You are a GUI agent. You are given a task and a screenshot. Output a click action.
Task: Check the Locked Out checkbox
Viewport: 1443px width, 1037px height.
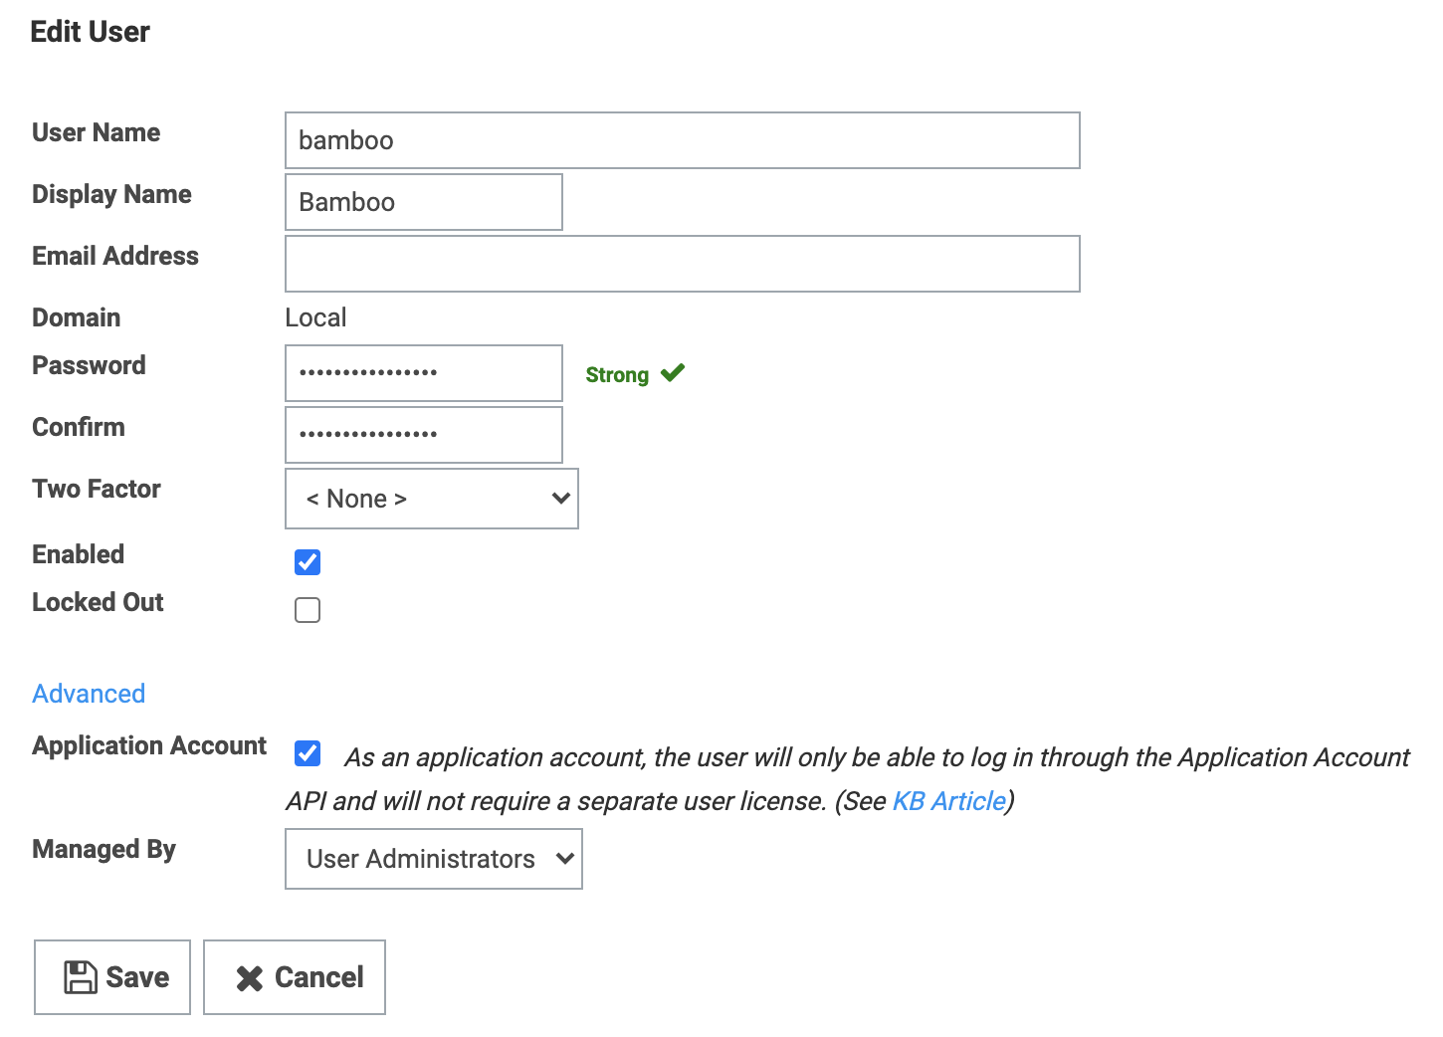308,610
